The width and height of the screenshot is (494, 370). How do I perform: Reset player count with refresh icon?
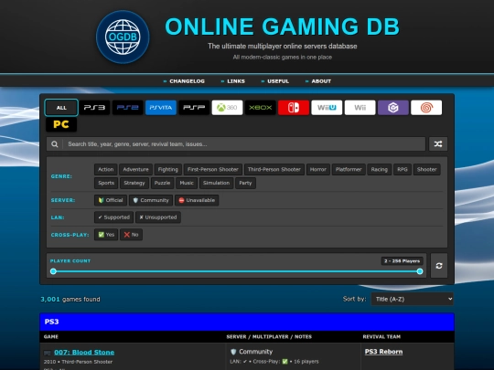pos(439,266)
